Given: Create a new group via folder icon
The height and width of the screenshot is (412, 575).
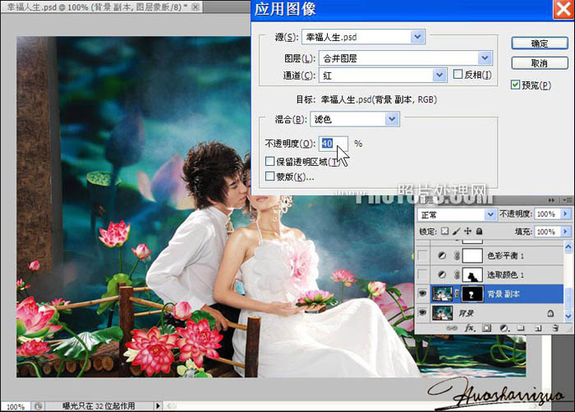Looking at the screenshot, I should pos(521,328).
